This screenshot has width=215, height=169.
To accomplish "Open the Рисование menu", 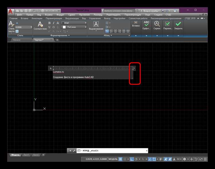I will tap(84, 15).
